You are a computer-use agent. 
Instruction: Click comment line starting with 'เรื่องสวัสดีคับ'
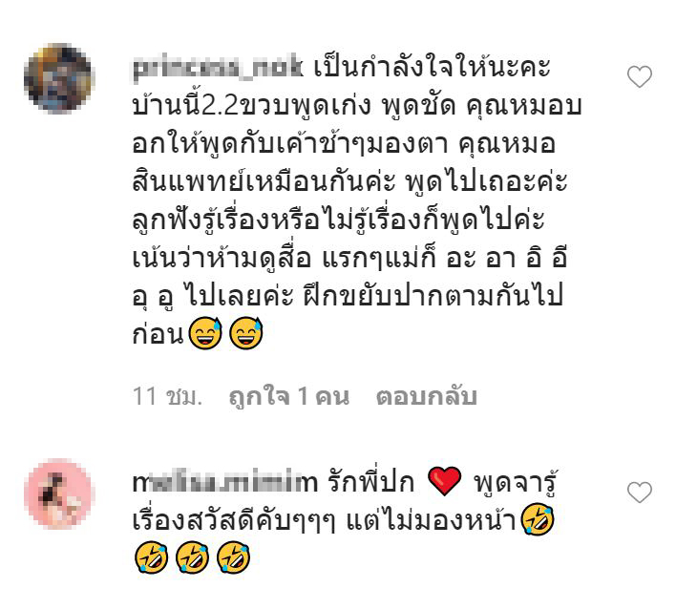(344, 518)
